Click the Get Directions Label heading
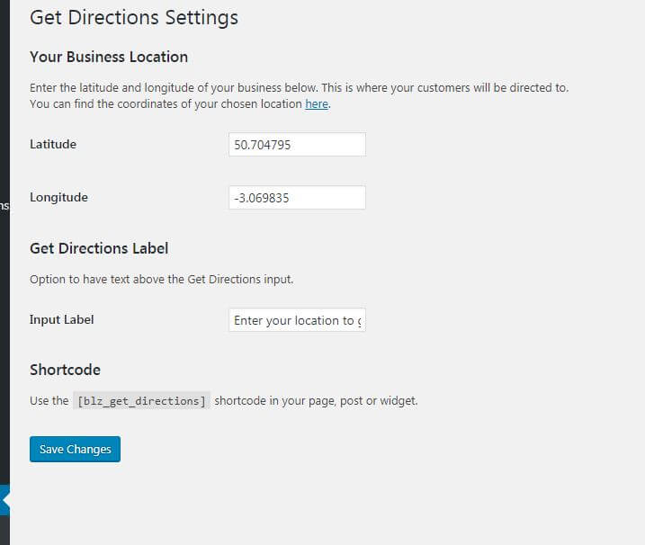Screen dimensions: 645x545 (x=99, y=248)
